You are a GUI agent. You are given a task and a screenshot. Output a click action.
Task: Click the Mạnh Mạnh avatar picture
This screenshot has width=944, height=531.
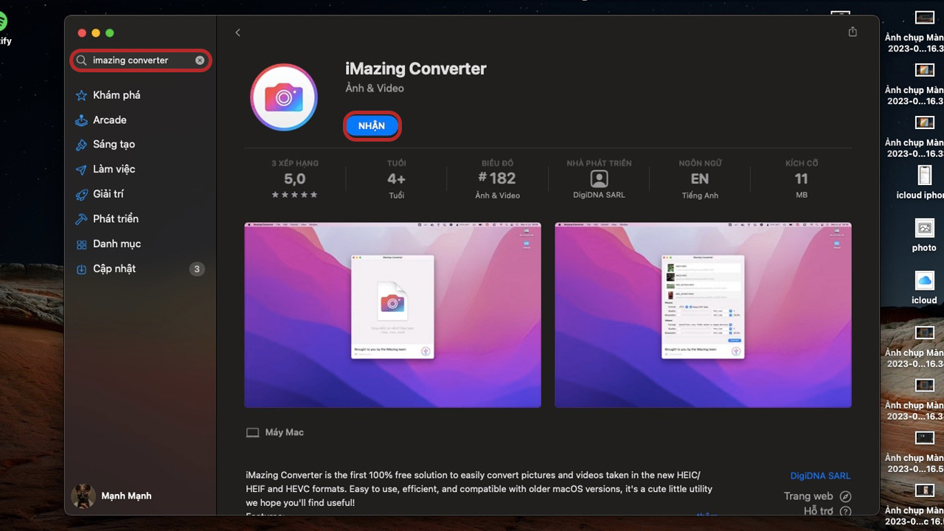pyautogui.click(x=83, y=496)
